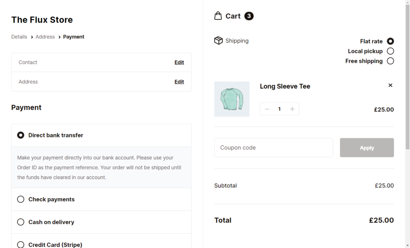Screen dimensions: 410x248
Task: Choose Cash on delivery payment
Action: [x=20, y=222]
